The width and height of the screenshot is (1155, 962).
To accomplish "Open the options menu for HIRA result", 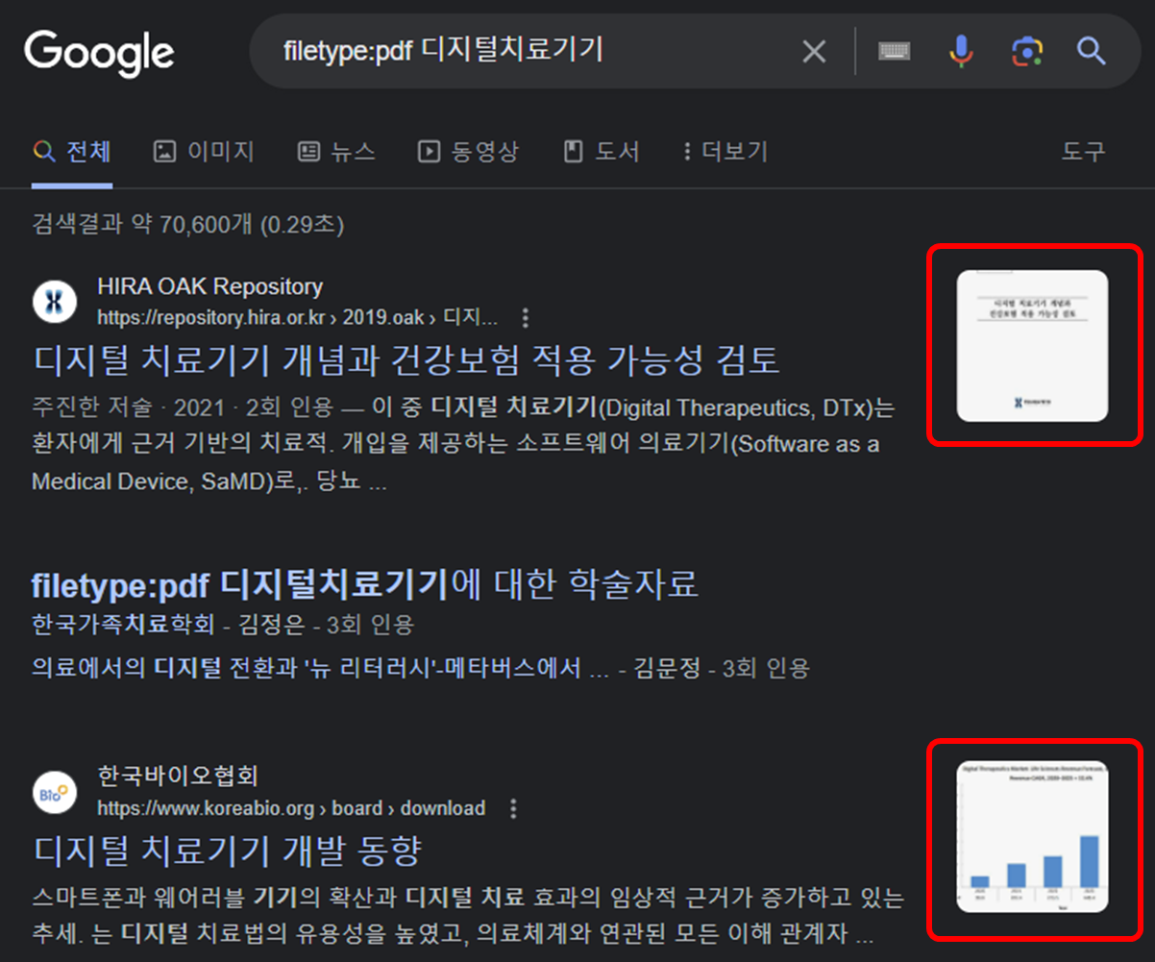I will [x=525, y=318].
